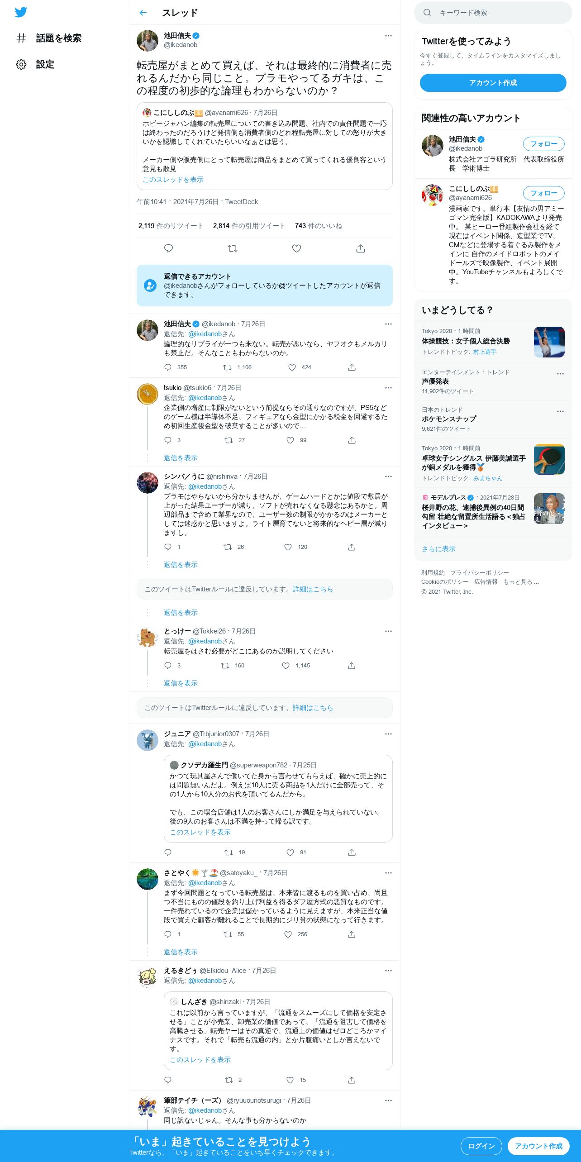Click the キーワード検索 search field
The image size is (581, 1162).
pyautogui.click(x=493, y=13)
